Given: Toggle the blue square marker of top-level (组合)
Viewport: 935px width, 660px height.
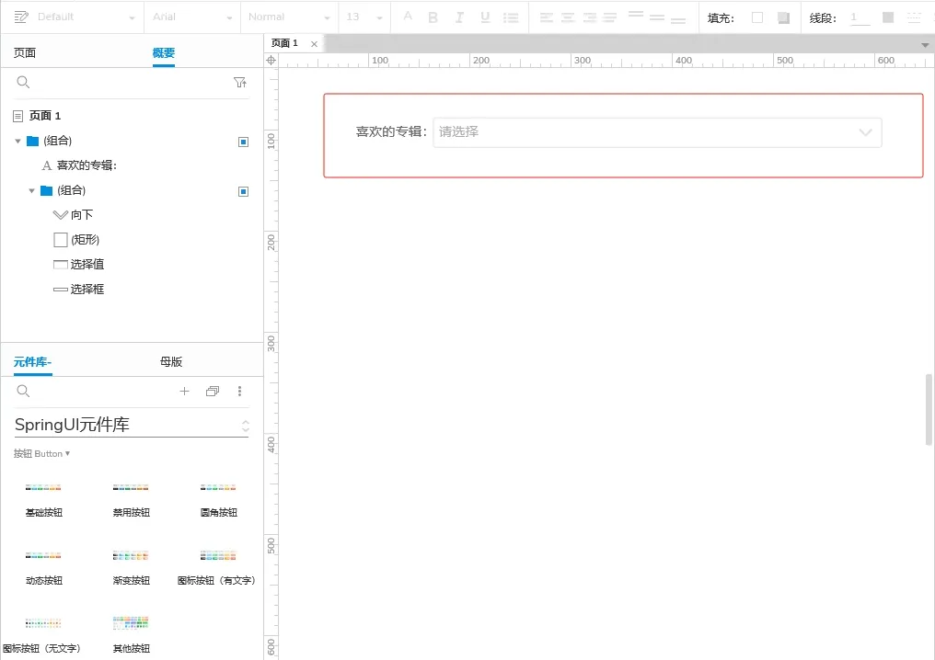Looking at the screenshot, I should (243, 142).
